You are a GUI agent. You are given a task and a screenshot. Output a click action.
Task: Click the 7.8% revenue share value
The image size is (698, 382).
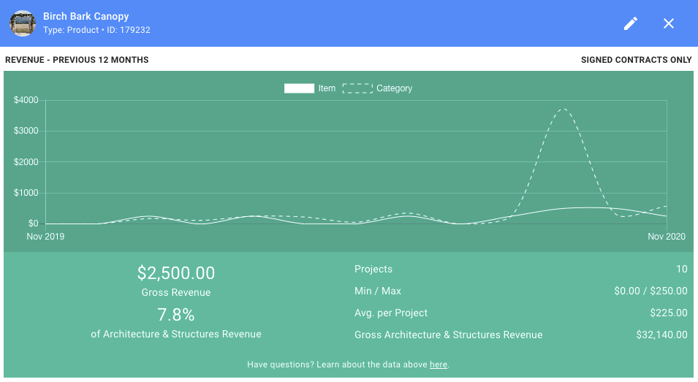[x=176, y=315]
